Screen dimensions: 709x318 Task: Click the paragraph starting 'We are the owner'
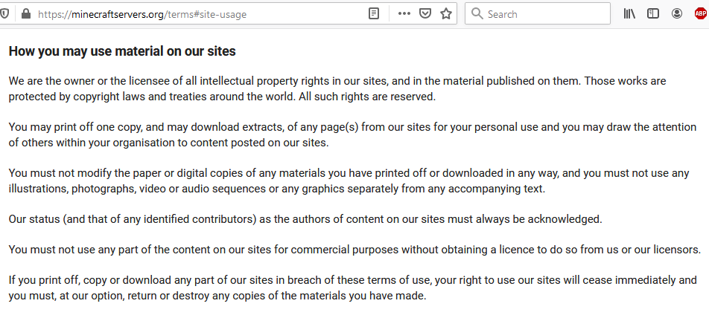click(x=337, y=89)
